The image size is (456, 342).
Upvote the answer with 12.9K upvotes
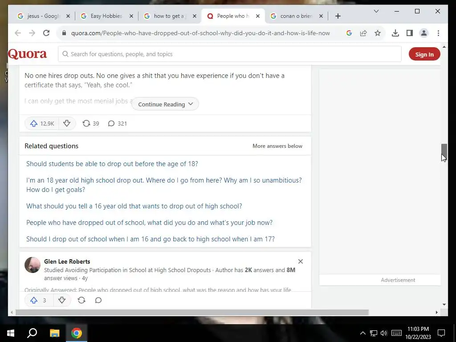(41, 124)
